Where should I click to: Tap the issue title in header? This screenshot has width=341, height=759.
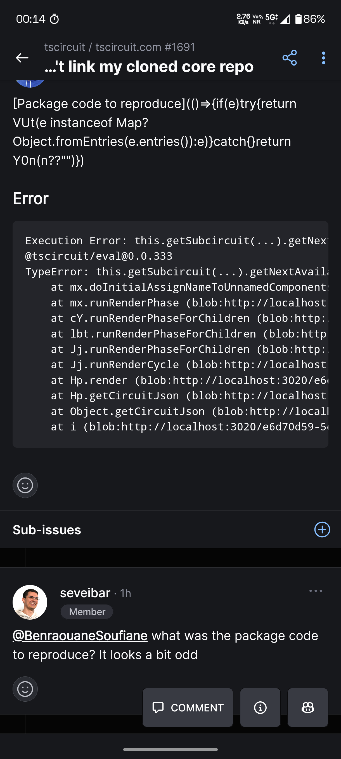tap(149, 67)
